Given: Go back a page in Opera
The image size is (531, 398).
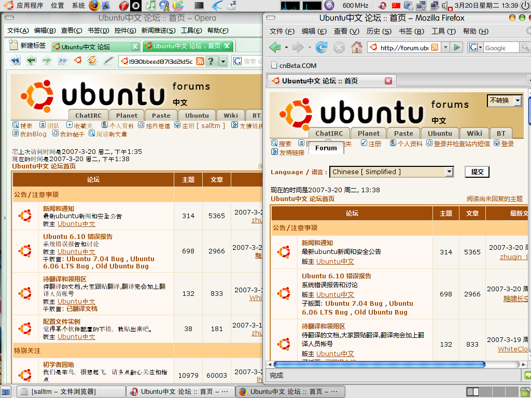Looking at the screenshot, I should (x=31, y=61).
